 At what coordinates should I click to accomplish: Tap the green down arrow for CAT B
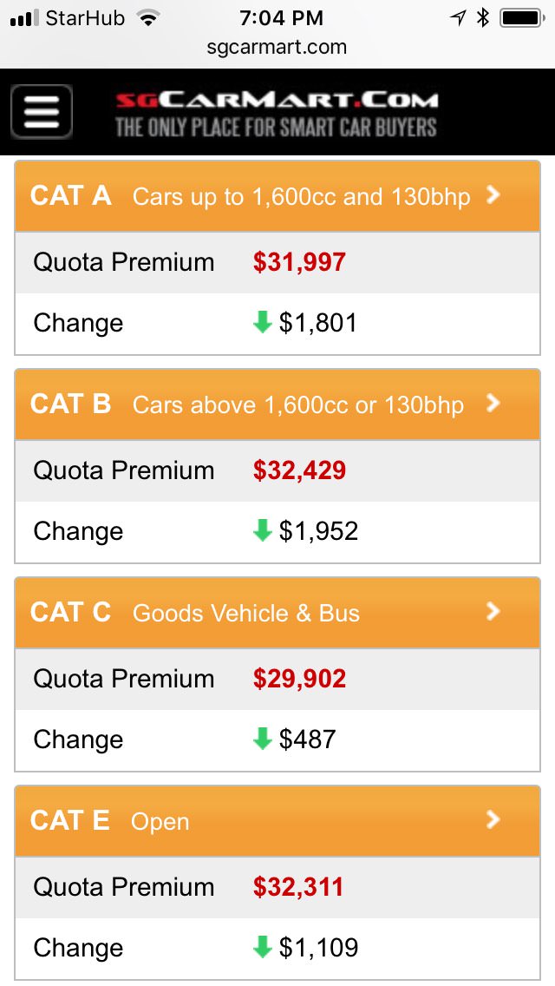pos(262,531)
